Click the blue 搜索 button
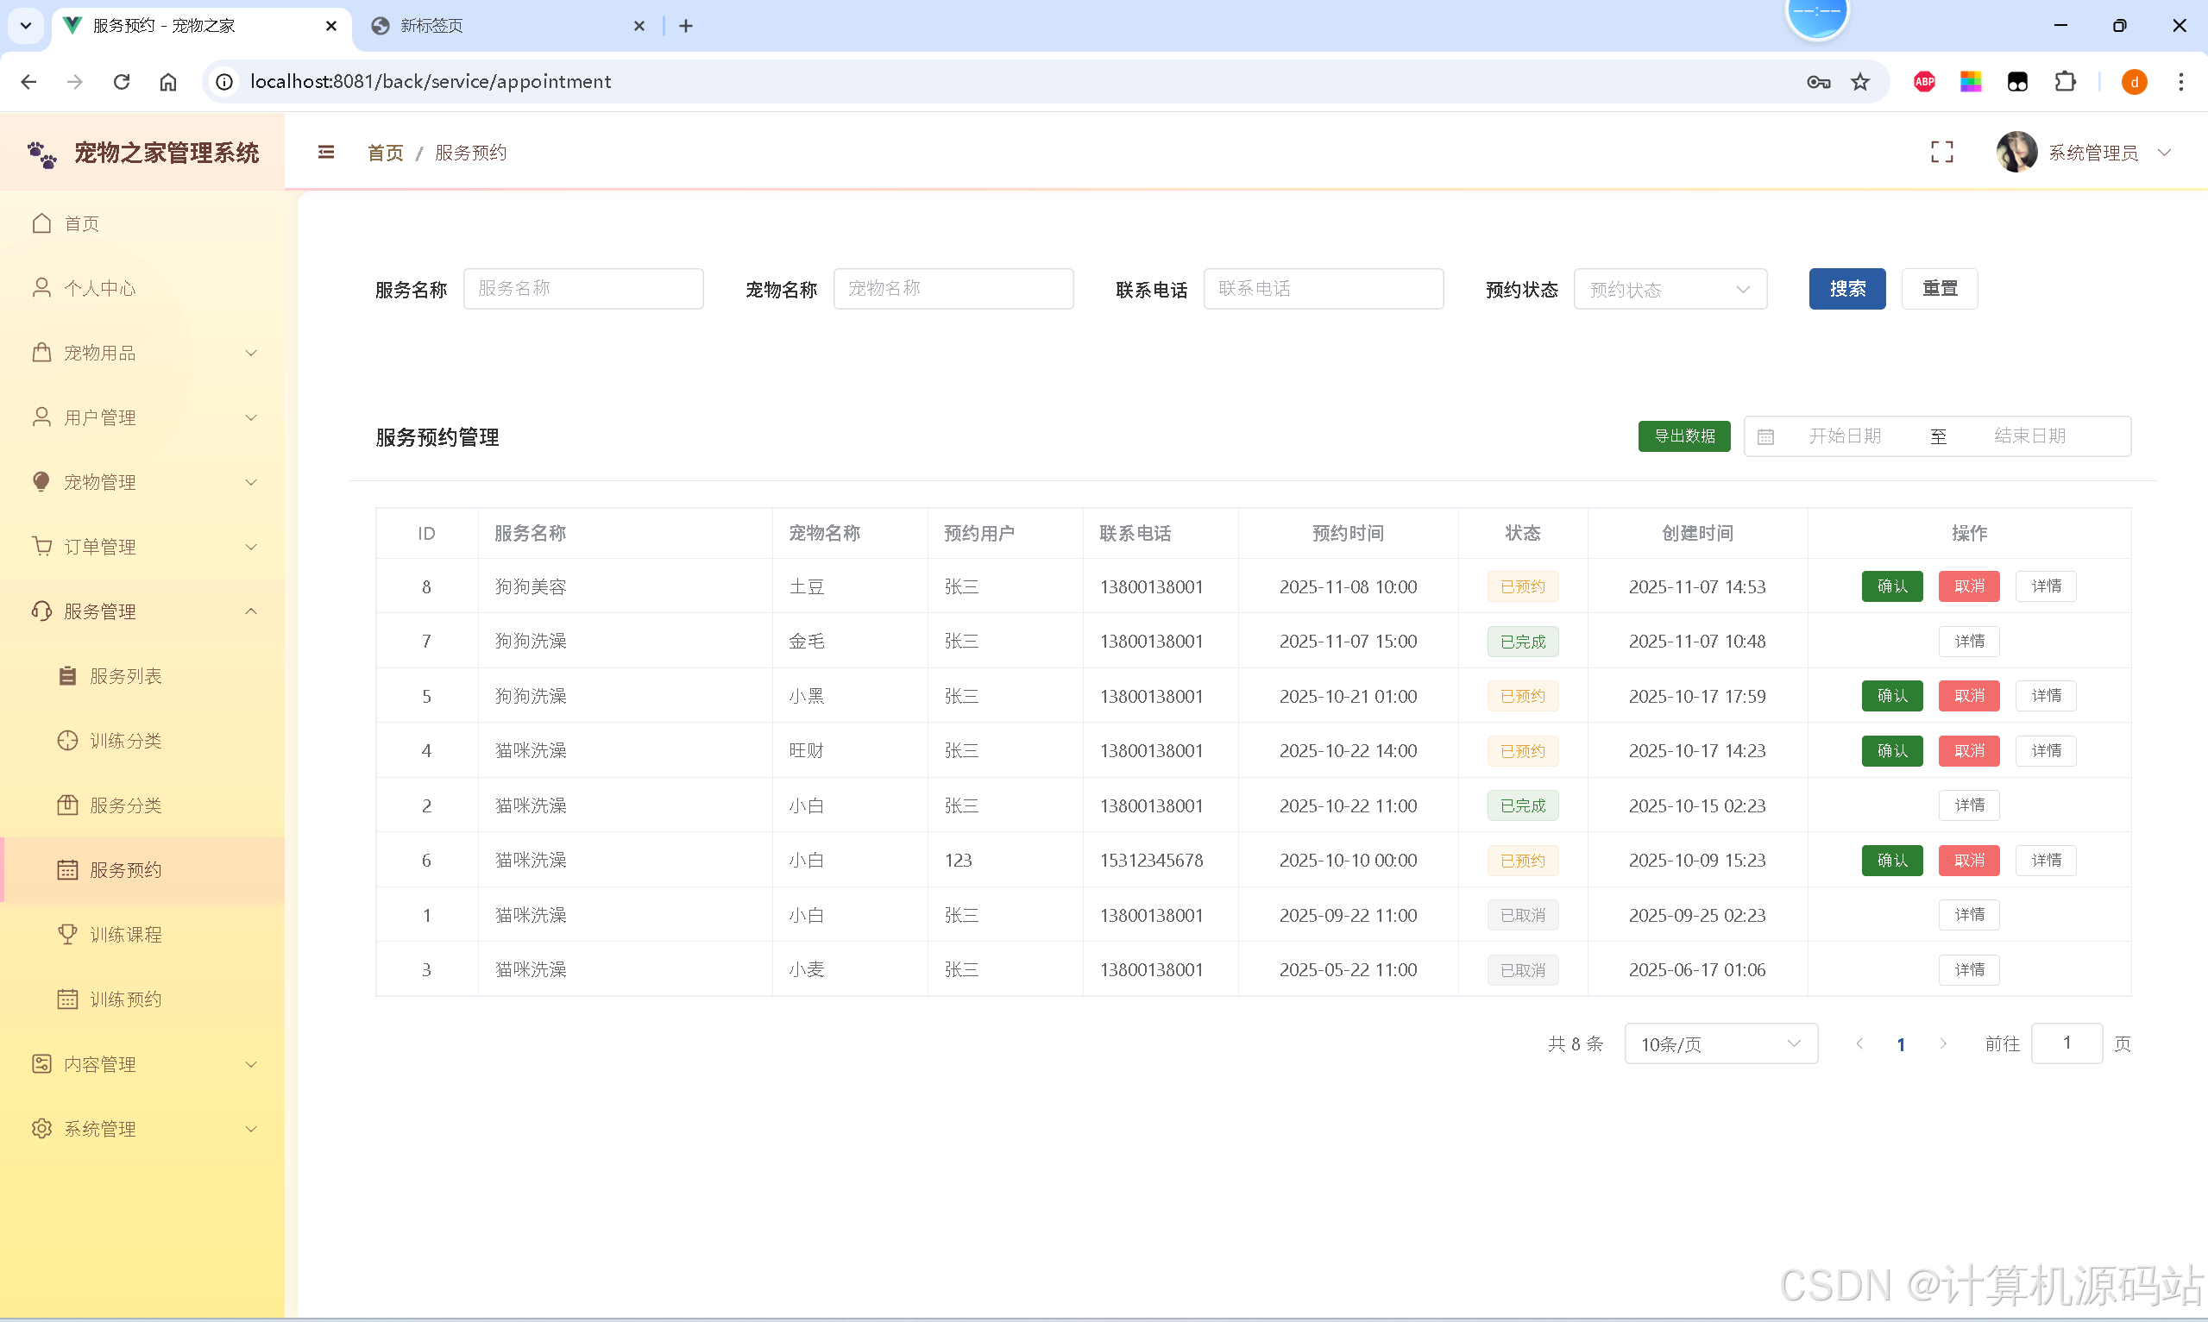2208x1322 pixels. tap(1847, 289)
